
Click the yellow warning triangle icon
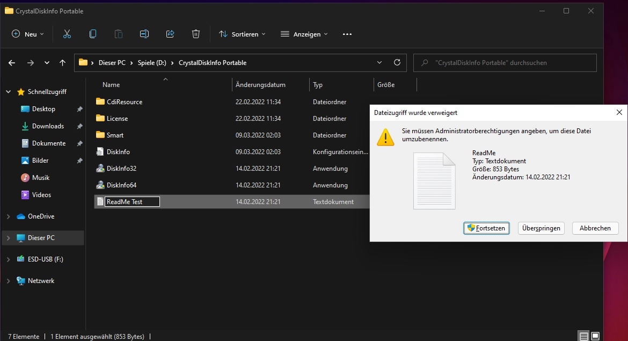386,137
